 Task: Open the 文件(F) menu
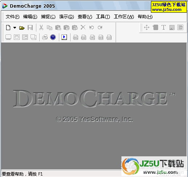point(12,17)
